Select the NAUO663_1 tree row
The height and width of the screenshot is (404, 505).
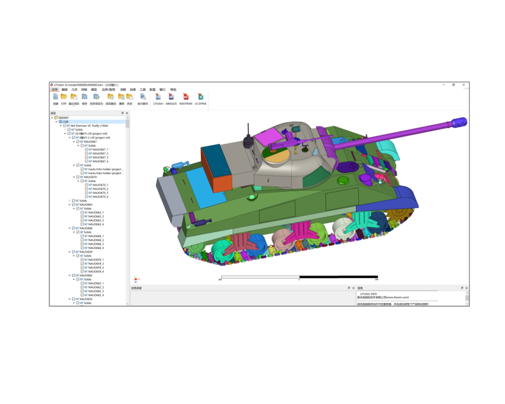click(x=92, y=212)
